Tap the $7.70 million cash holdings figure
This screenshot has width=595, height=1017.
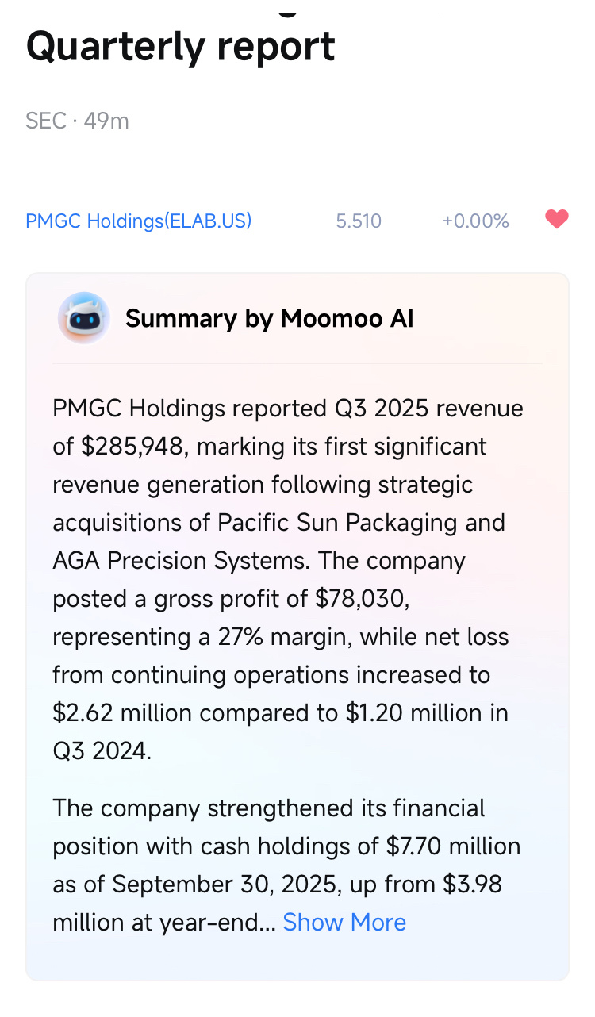pos(454,846)
